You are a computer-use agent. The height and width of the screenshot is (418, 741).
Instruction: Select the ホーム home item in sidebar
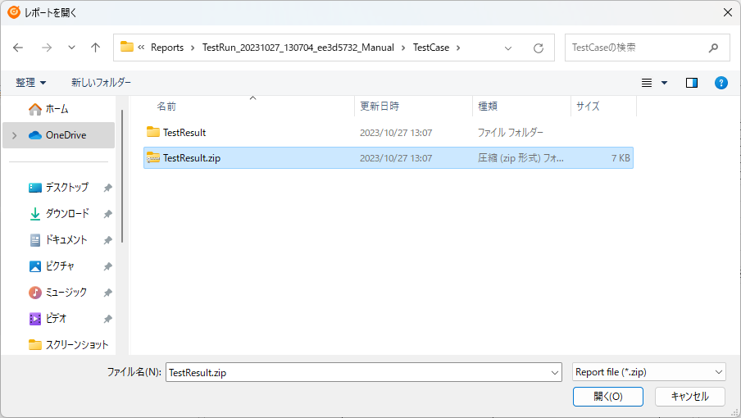(57, 109)
